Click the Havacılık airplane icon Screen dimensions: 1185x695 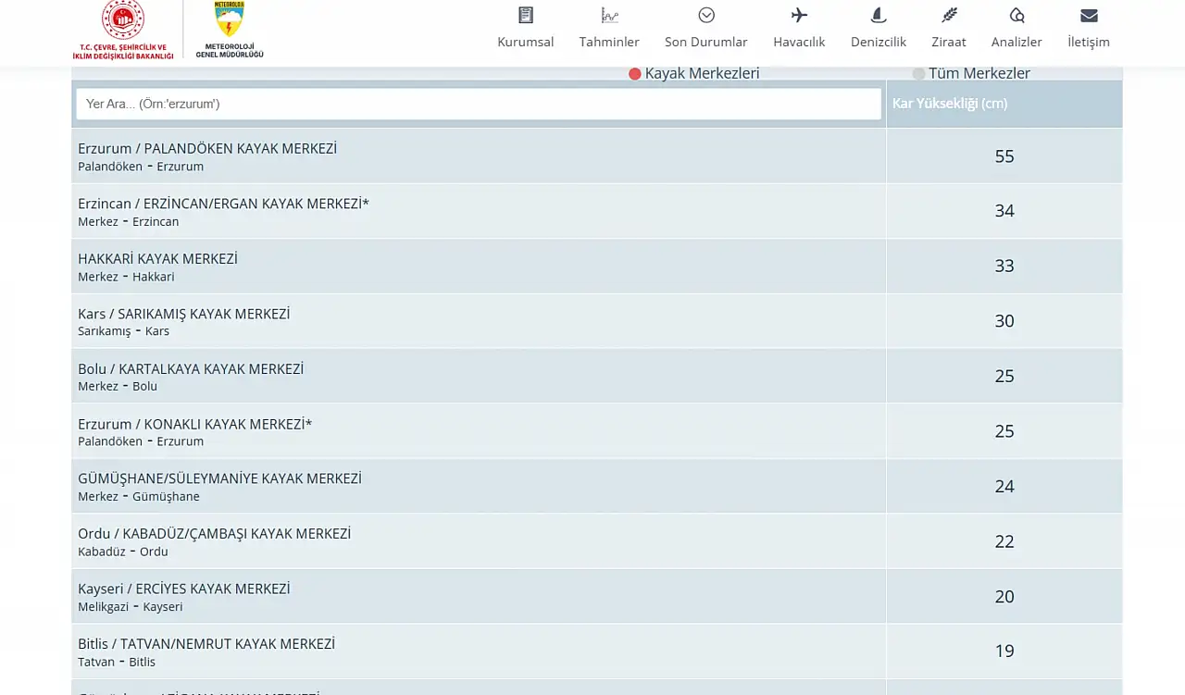click(799, 15)
